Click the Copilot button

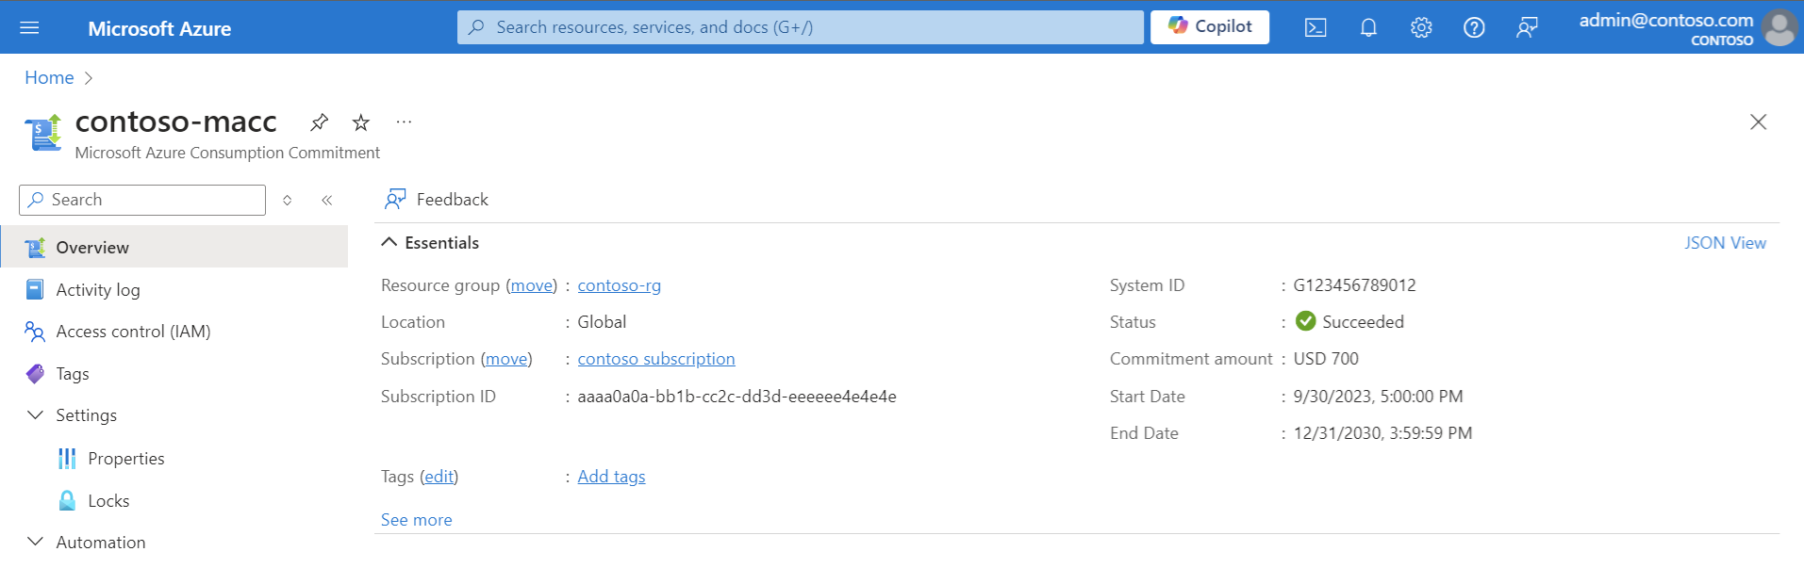(1210, 27)
